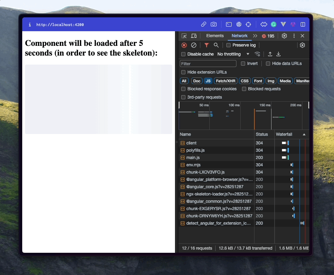Select the CSS filter type
Viewport: 334px width, 275px height.
244,81
